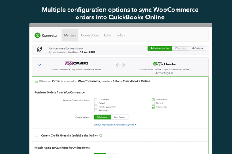Image resolution: width=232 pixels, height=154 pixels.
Task: Click the 'Create Sale as' label
Action: pos(82,117)
